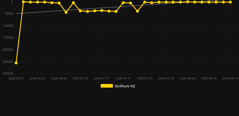239x116 pixels.
Task: Select the final data point above 2026-08-16
Action: coord(230,2)
